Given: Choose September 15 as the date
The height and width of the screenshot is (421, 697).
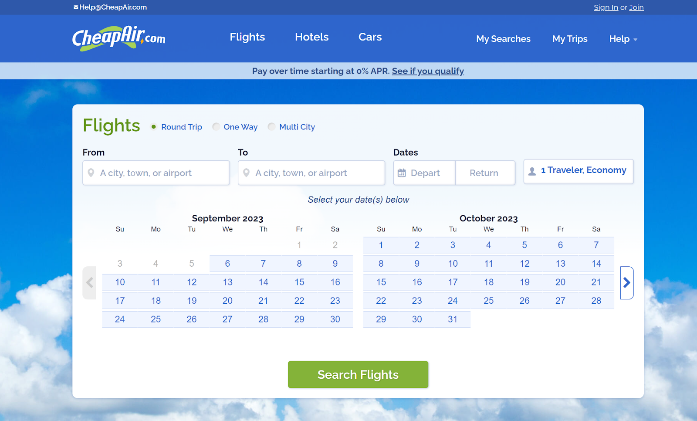Looking at the screenshot, I should (299, 282).
